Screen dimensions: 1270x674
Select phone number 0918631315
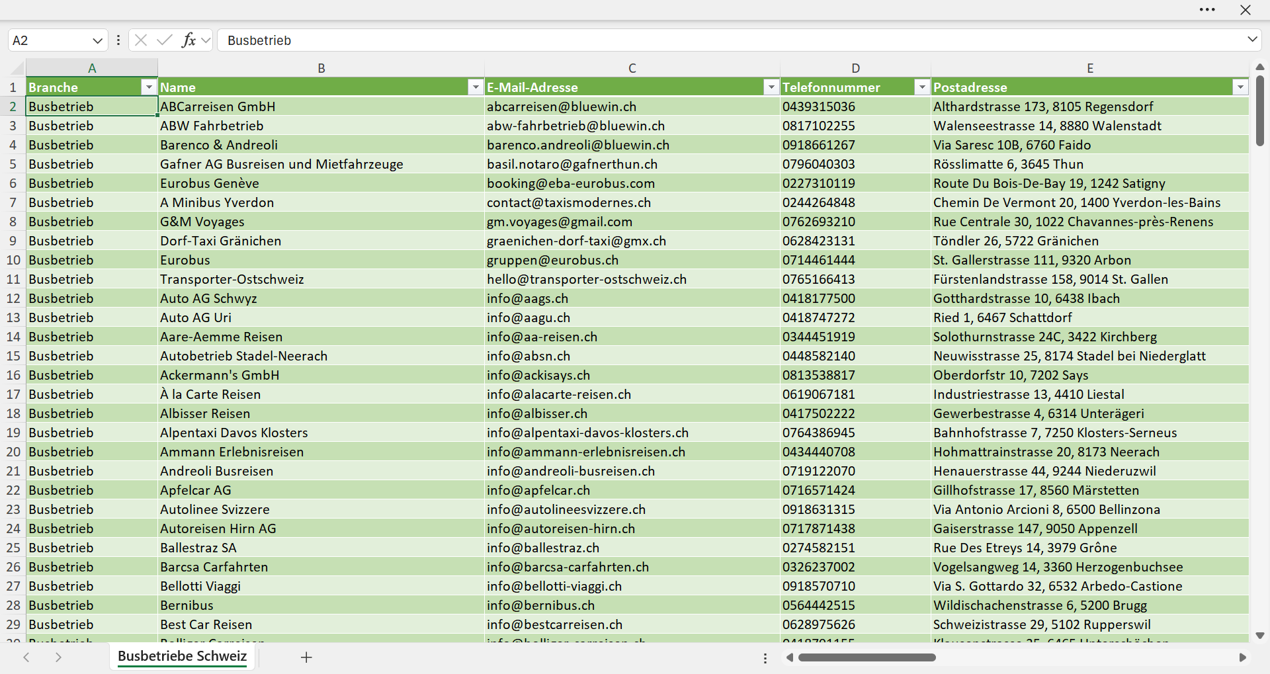[x=856, y=509]
